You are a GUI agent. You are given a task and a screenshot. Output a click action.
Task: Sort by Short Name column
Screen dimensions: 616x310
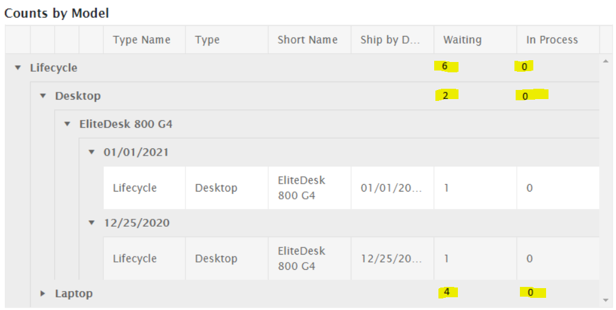pyautogui.click(x=307, y=40)
